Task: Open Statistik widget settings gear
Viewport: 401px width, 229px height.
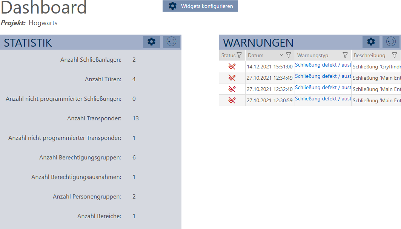Action: coord(152,42)
